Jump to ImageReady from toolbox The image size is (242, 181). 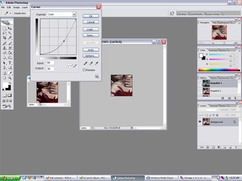7,106
